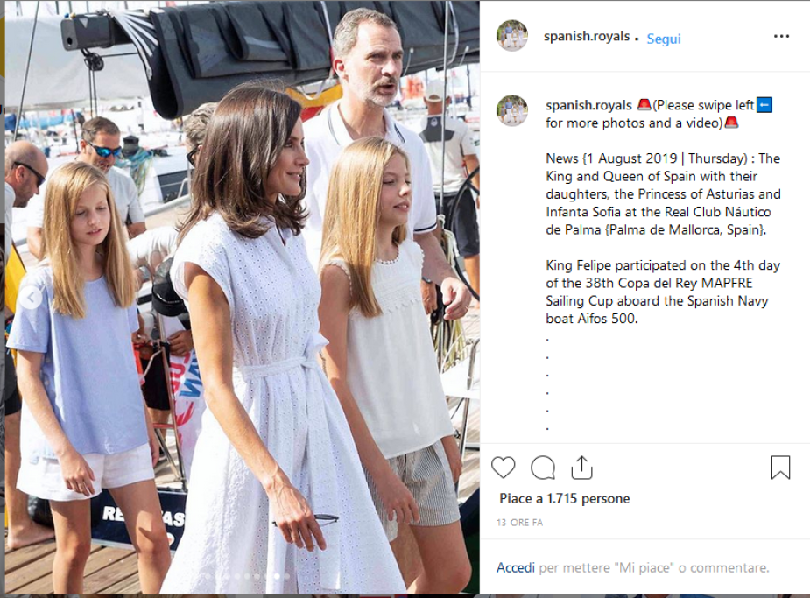Open spanish.royals username in the header
Image resolution: width=810 pixels, height=598 pixels.
pos(587,36)
